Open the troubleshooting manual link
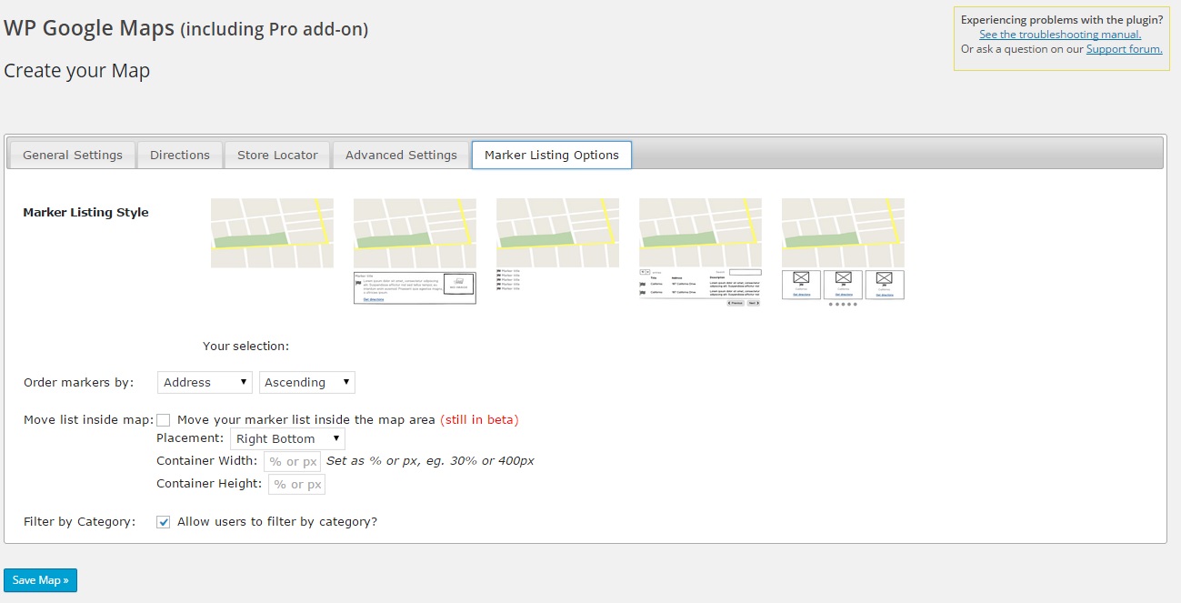 pos(1060,35)
